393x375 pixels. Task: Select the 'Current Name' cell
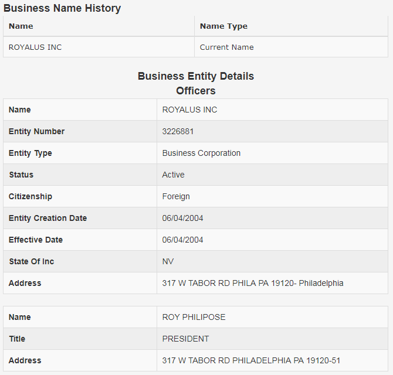pos(226,47)
